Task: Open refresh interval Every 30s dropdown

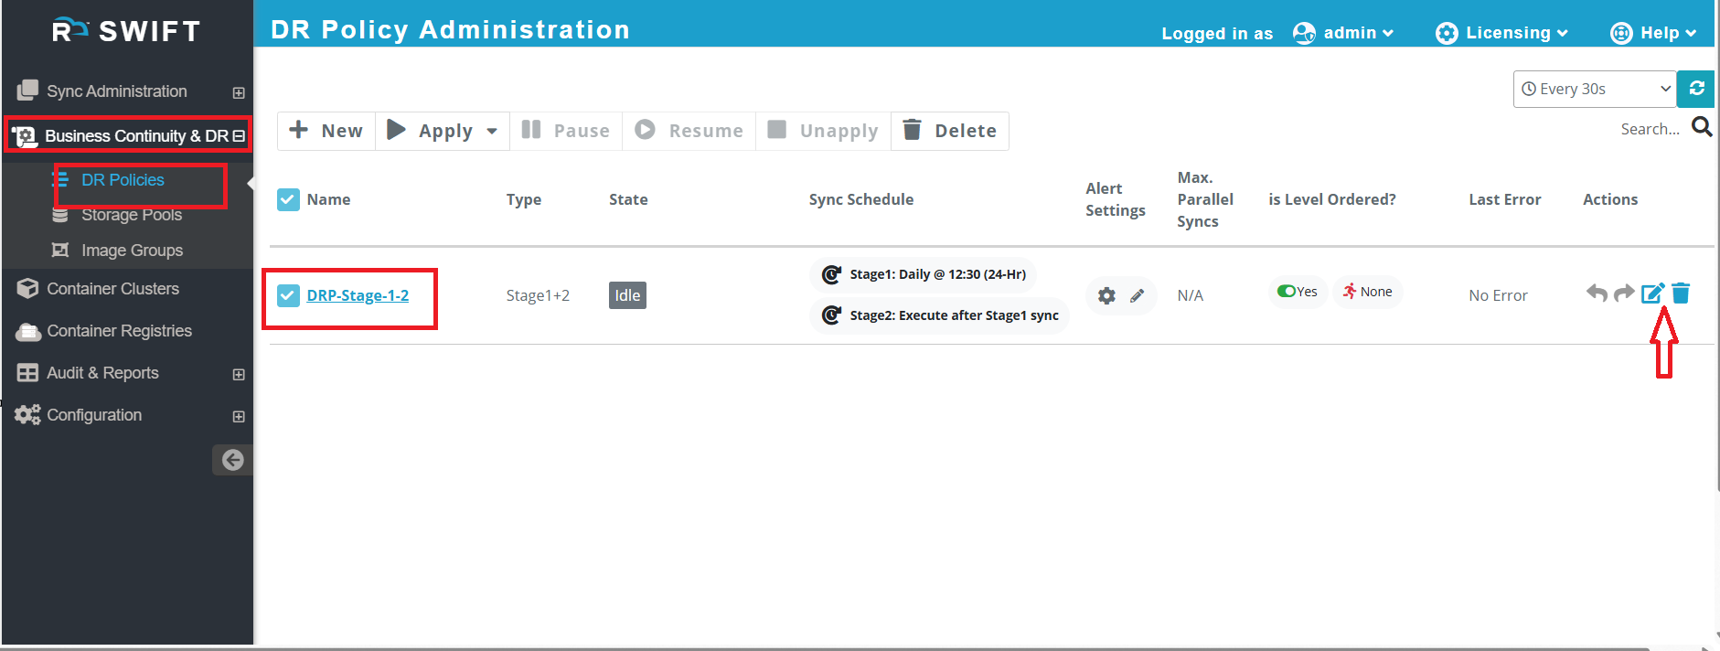Action: (1595, 89)
